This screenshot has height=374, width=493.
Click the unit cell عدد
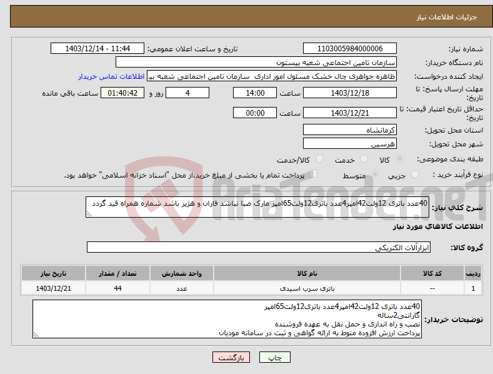182,288
